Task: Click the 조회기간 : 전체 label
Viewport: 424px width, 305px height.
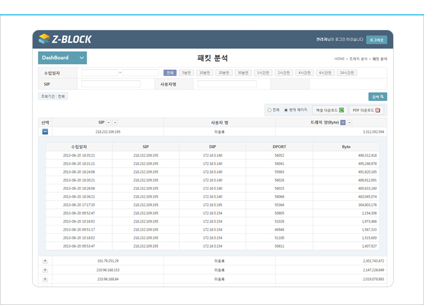Action: coord(53,96)
